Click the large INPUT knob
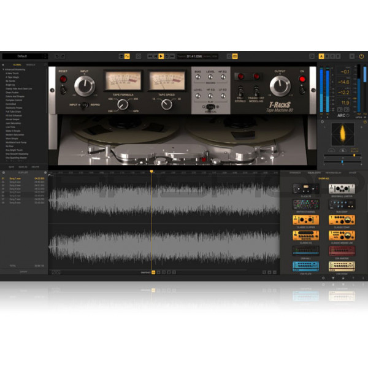 point(85,86)
